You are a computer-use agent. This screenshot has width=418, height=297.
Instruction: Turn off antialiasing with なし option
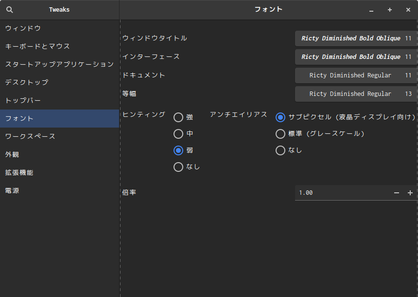[x=280, y=150]
